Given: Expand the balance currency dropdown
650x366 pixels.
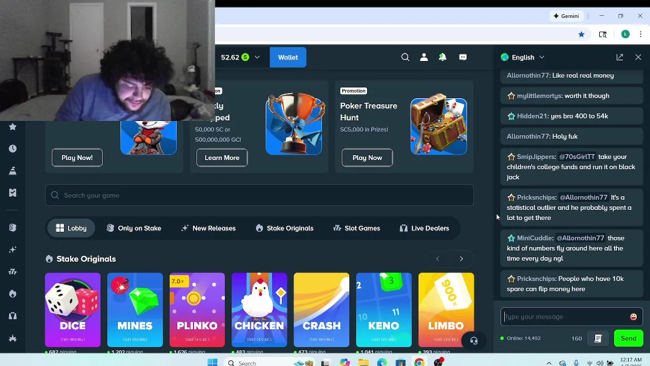Looking at the screenshot, I should click(x=257, y=57).
